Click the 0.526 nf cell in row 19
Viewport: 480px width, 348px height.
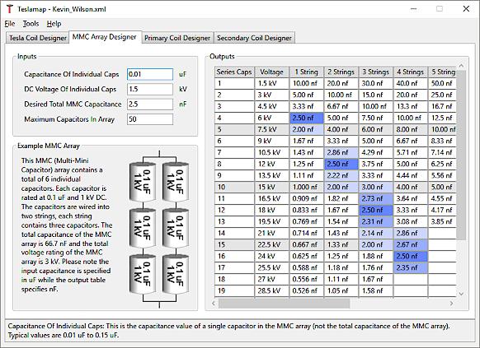coord(307,290)
